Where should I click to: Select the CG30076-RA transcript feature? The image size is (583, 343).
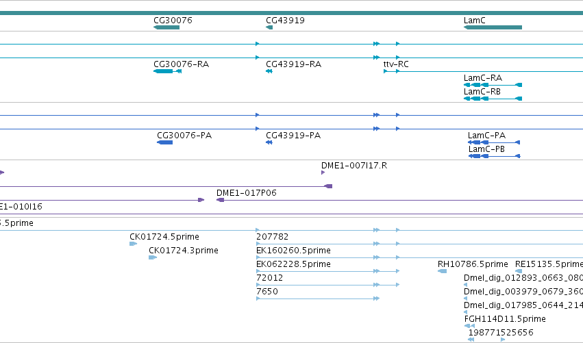point(167,71)
